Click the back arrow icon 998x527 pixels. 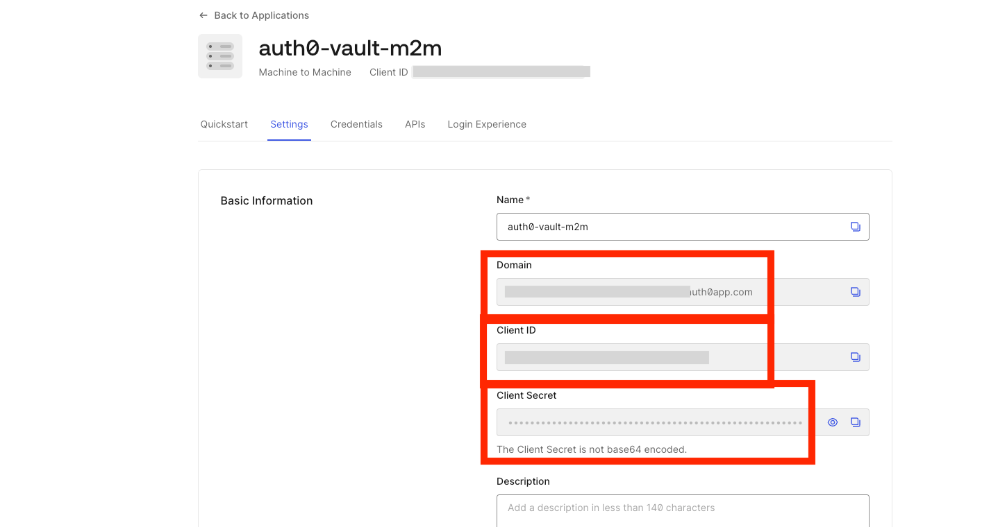point(203,15)
